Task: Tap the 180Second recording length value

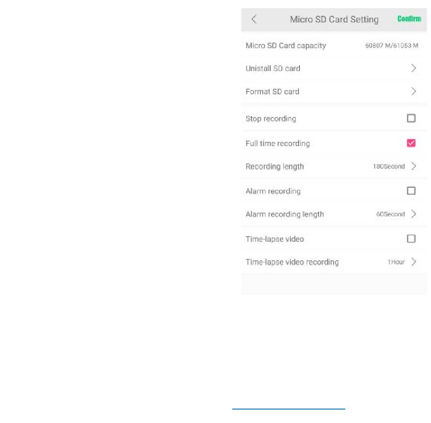Action: (388, 166)
